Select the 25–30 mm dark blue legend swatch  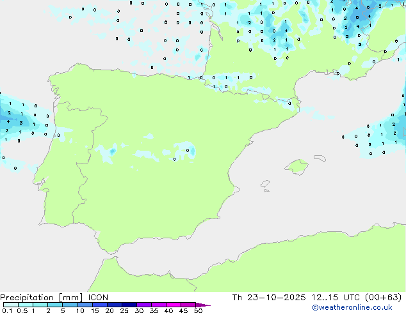click(x=129, y=305)
